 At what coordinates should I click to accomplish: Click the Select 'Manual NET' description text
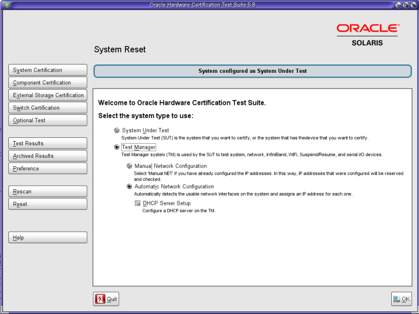[268, 176]
